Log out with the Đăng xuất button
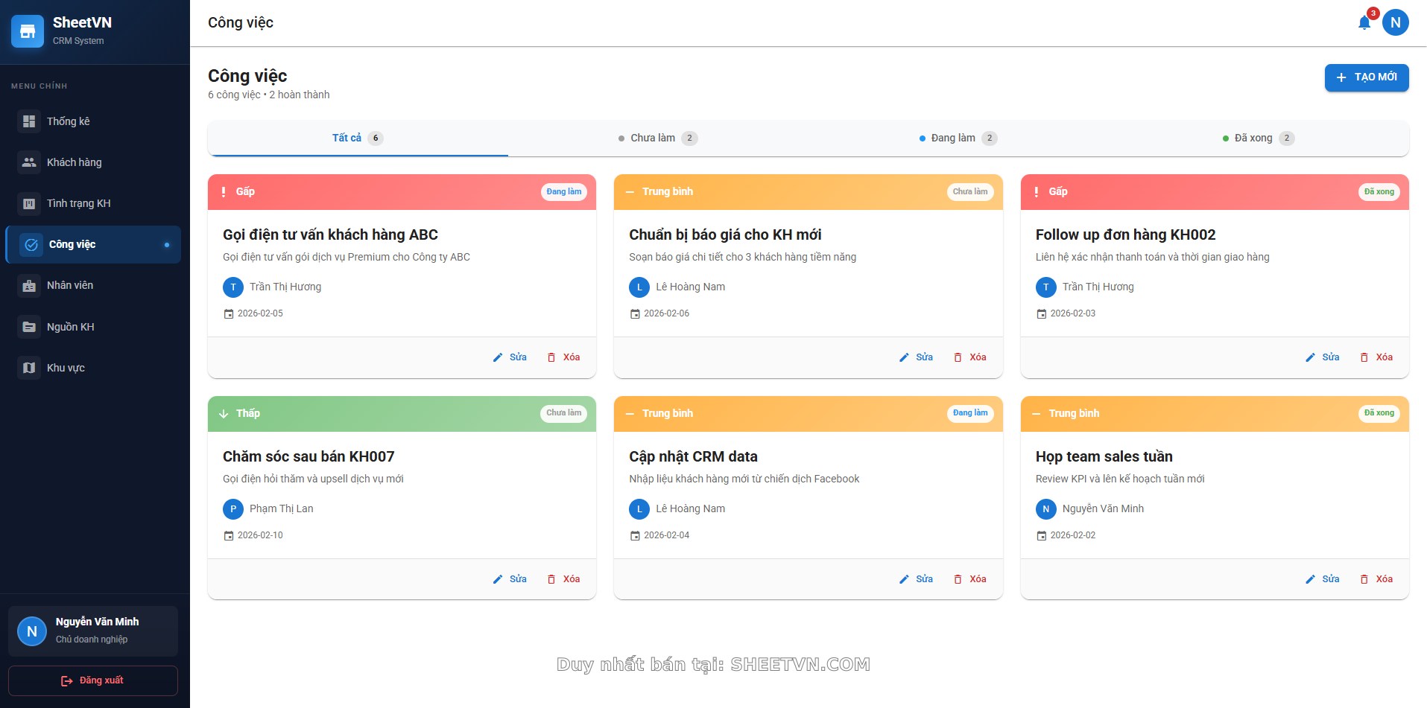This screenshot has height=708, width=1427. [93, 680]
